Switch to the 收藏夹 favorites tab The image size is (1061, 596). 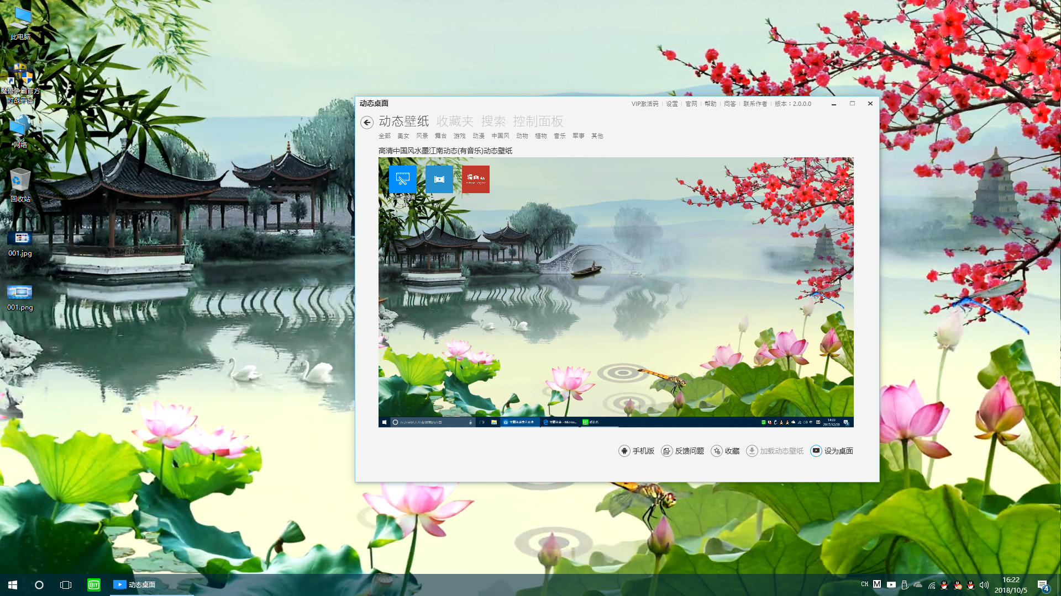pyautogui.click(x=456, y=121)
